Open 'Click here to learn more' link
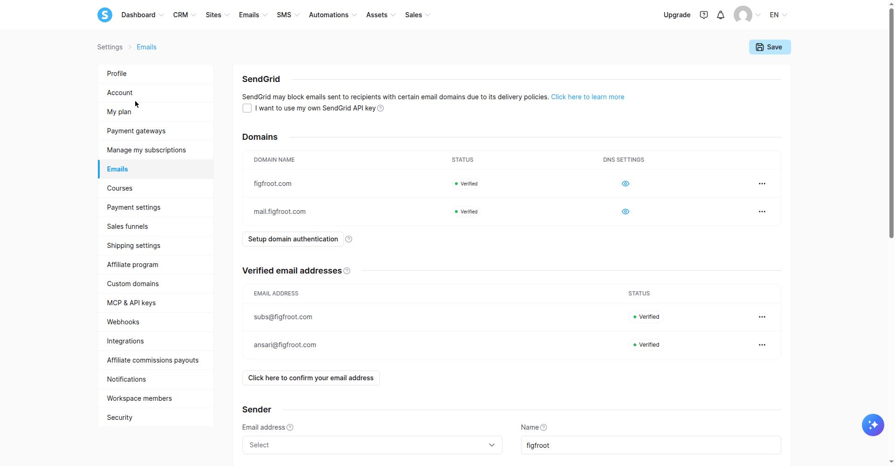The width and height of the screenshot is (895, 466). [x=587, y=97]
